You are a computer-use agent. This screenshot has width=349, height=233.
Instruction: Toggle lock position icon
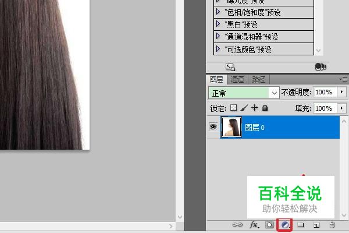[254, 108]
